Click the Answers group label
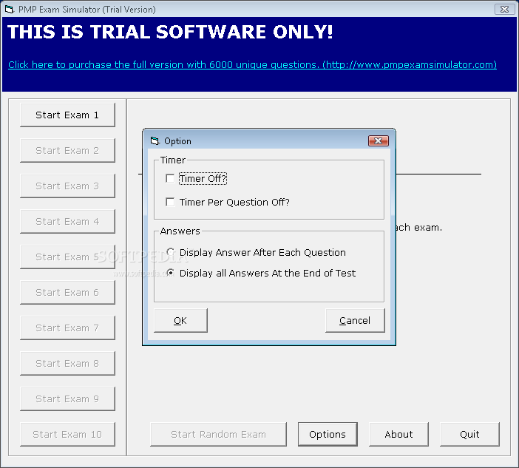 coord(180,231)
